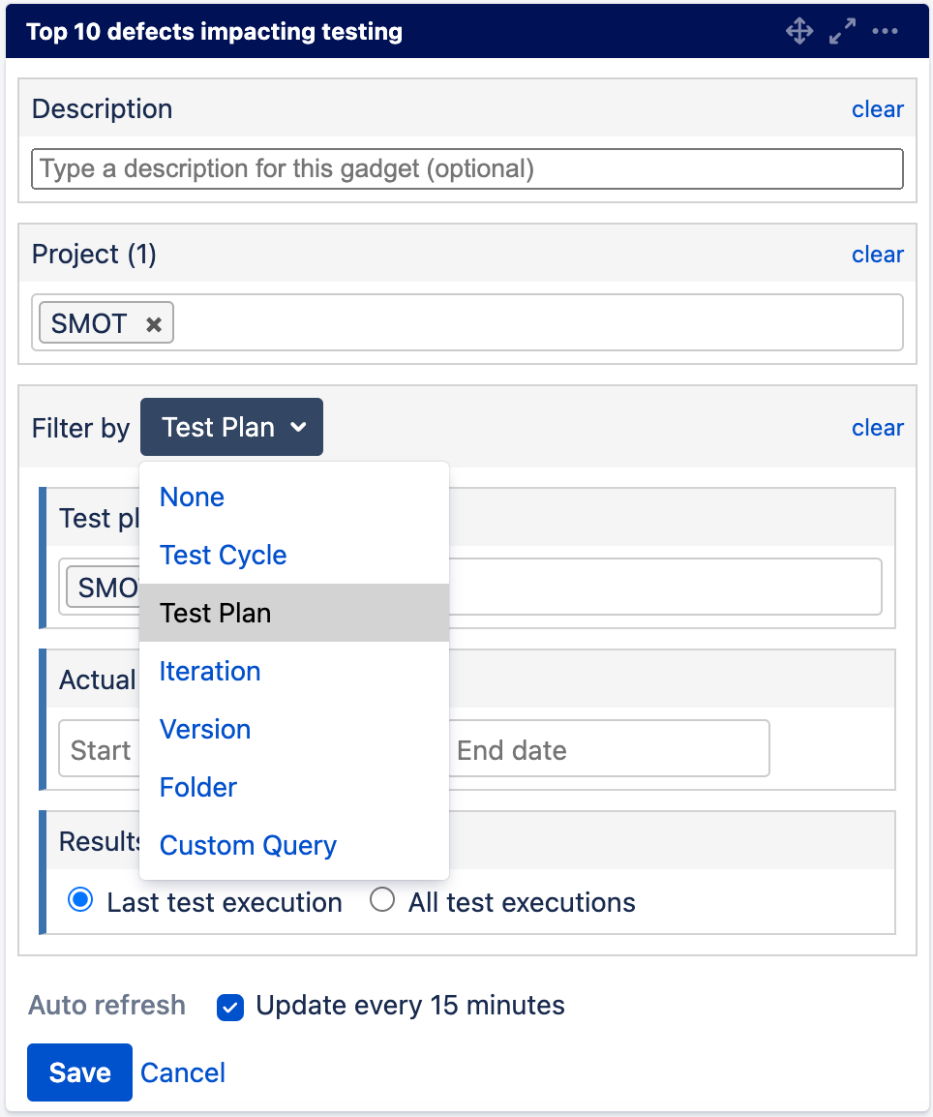This screenshot has width=933, height=1117.
Task: Open the gadget more options ellipsis menu
Action: [x=886, y=31]
